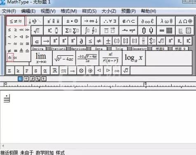The image size is (196, 155).
Task: Open the set theory symbols palette (∉ ∩ ⊂)
Action: (128, 21)
